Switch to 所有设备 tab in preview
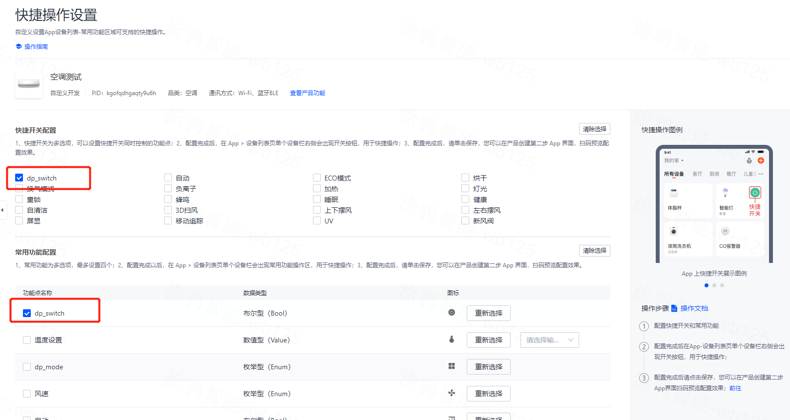790x420 pixels. pos(674,174)
